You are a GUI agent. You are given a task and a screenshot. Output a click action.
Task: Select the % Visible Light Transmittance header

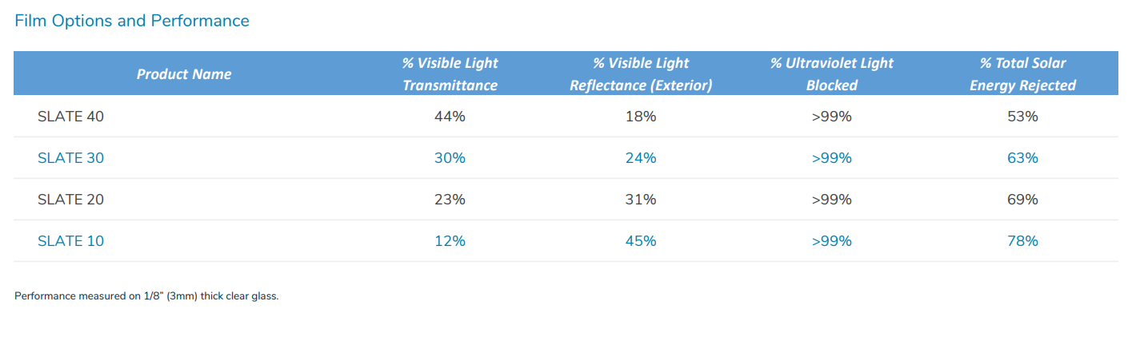click(450, 74)
